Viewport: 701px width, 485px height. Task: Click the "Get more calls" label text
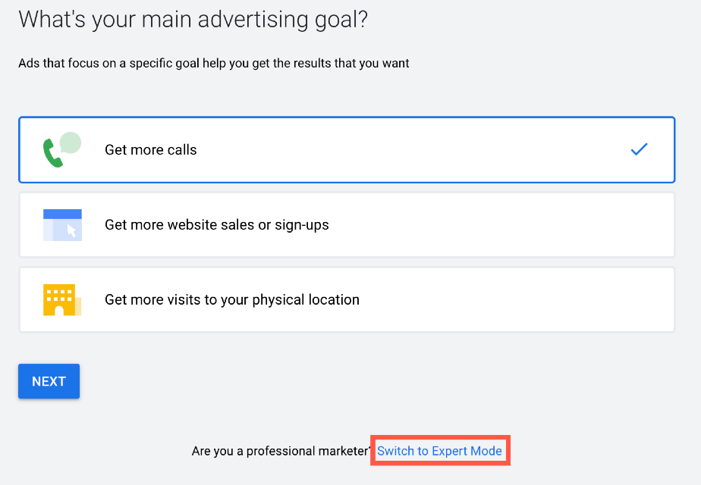(151, 150)
